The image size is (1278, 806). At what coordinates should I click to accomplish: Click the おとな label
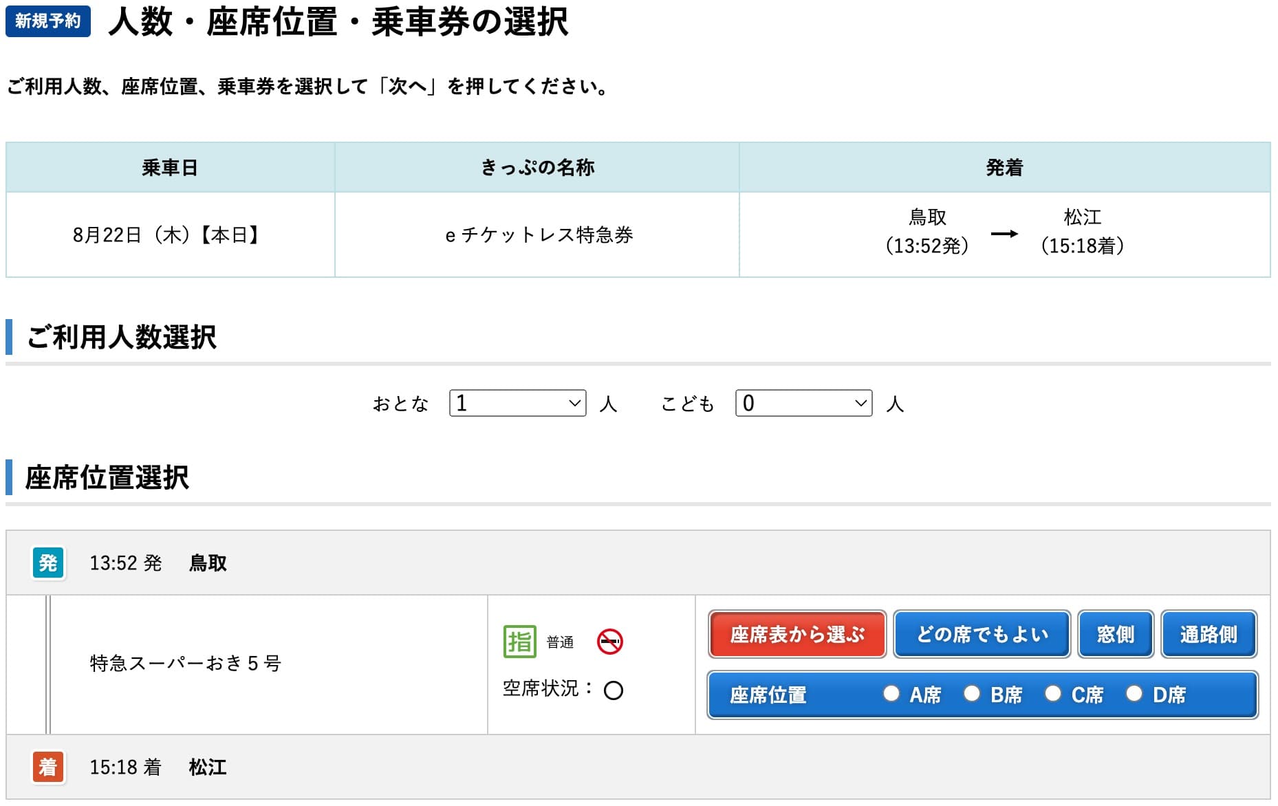(401, 404)
